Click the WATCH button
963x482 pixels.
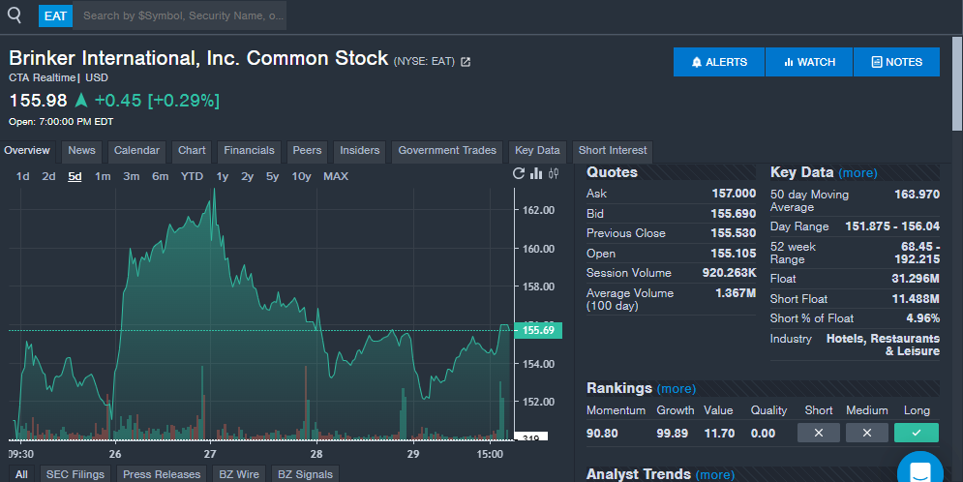coord(809,62)
